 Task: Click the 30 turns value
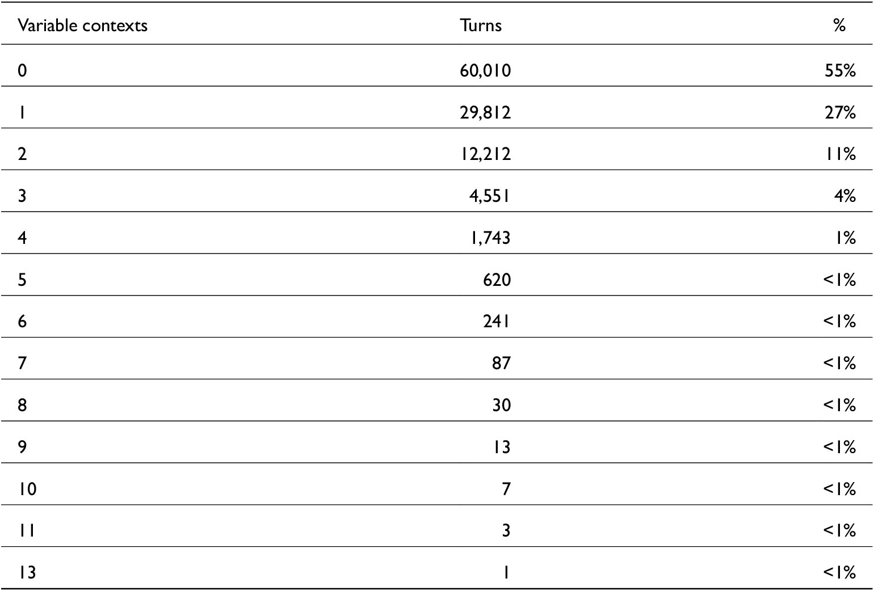tap(502, 406)
